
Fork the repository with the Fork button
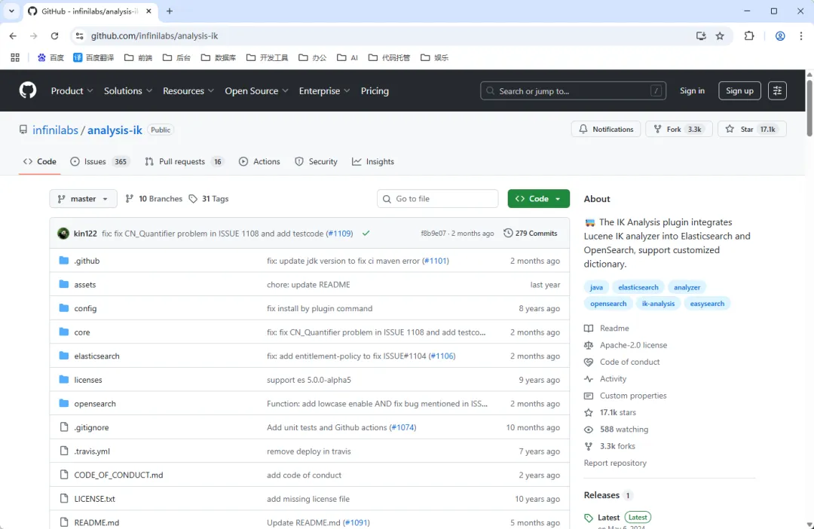tap(679, 130)
